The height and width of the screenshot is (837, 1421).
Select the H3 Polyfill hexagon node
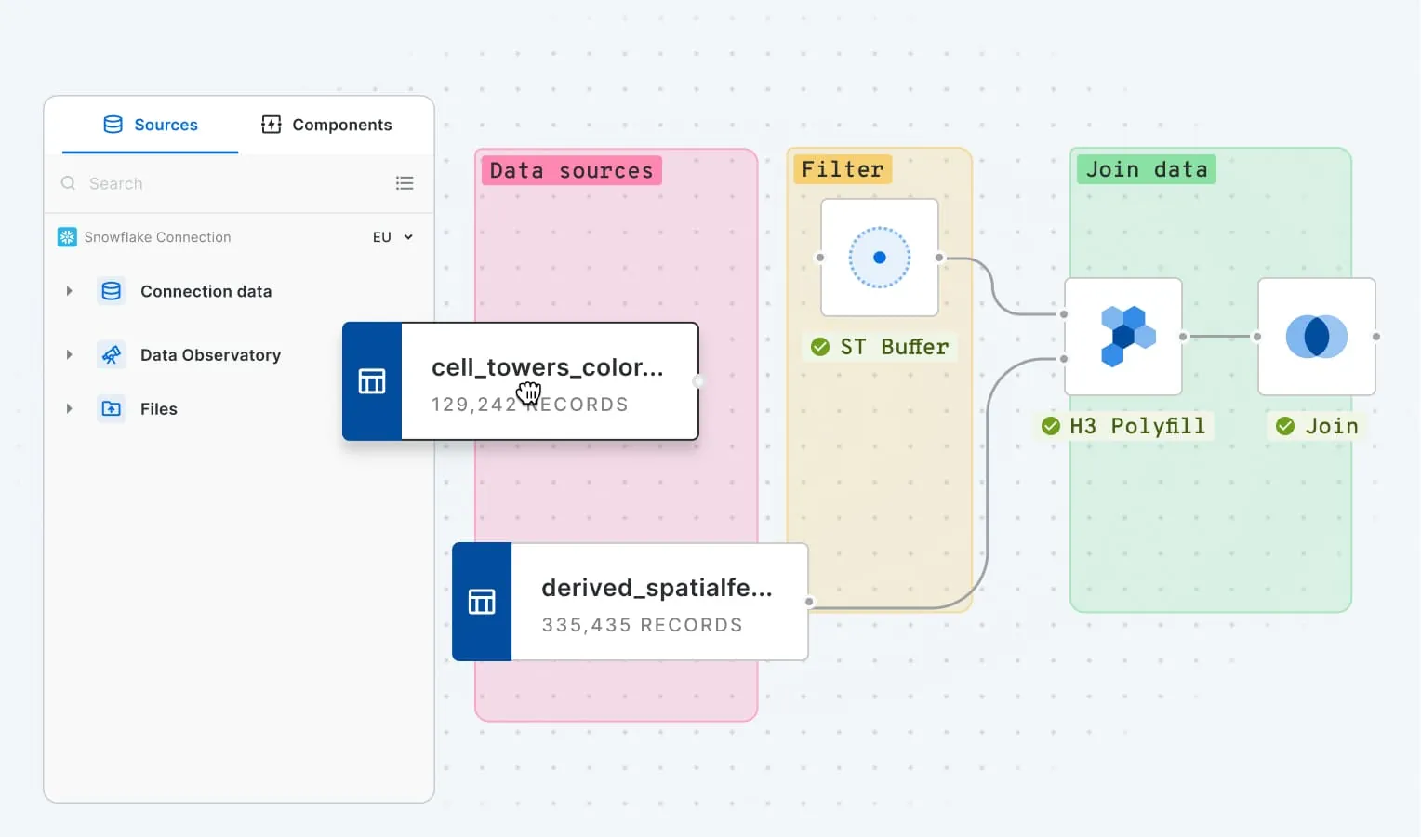coord(1123,337)
